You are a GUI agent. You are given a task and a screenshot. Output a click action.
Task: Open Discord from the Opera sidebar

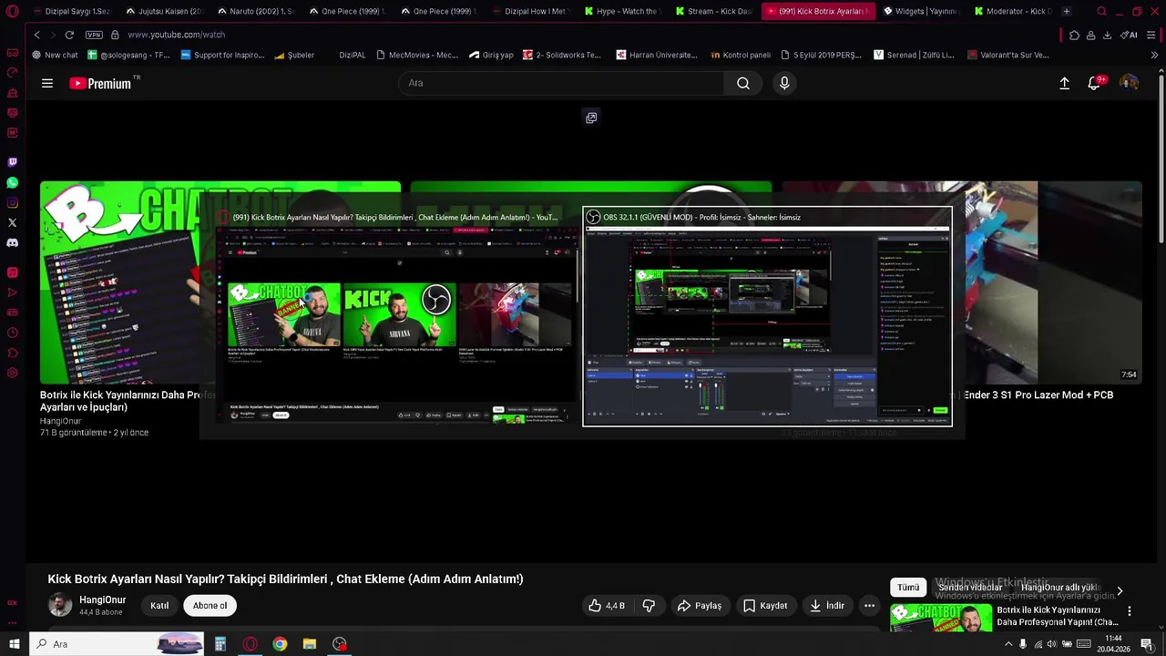click(12, 243)
